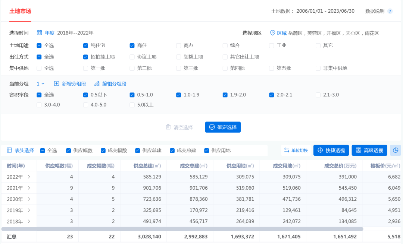The width and height of the screenshot is (403, 244).
Task: Open the calendar icon for year selection
Action: (x=39, y=33)
